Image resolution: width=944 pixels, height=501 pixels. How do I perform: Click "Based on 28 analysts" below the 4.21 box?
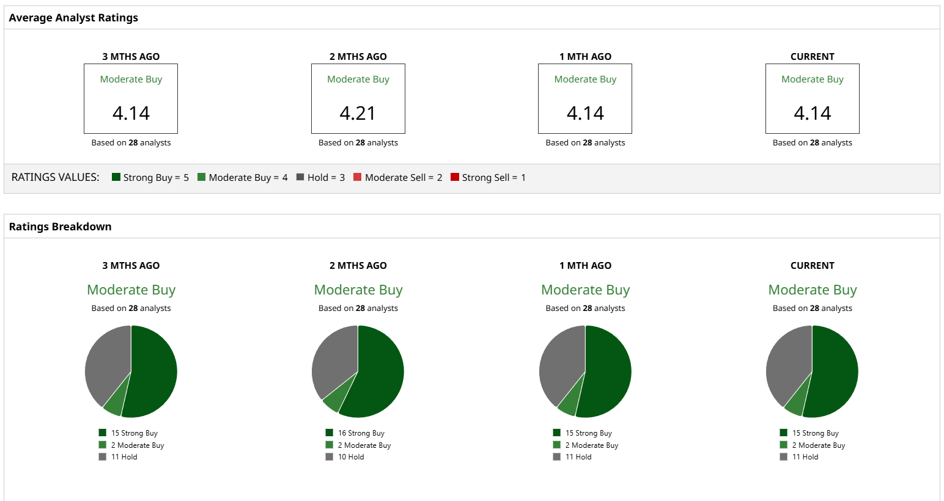(358, 142)
